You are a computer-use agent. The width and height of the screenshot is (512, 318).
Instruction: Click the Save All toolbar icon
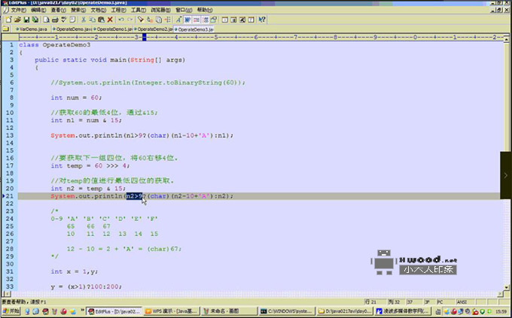pos(35,20)
